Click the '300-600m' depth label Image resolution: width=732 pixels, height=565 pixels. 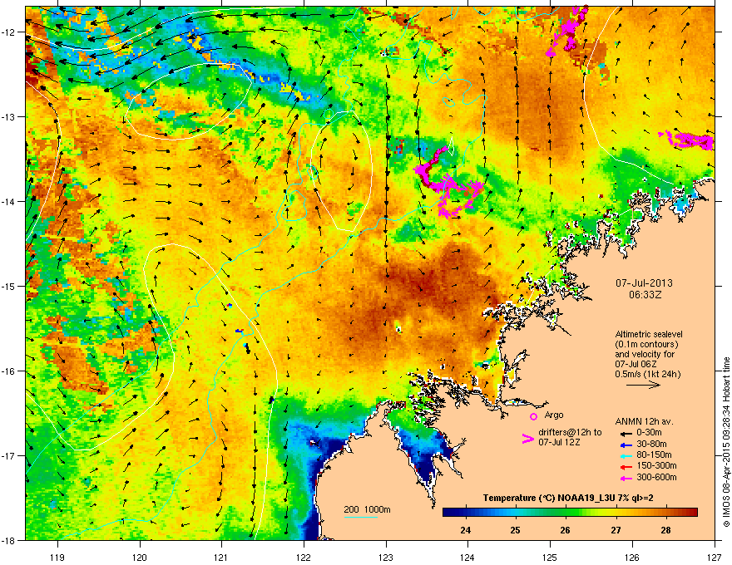click(656, 478)
